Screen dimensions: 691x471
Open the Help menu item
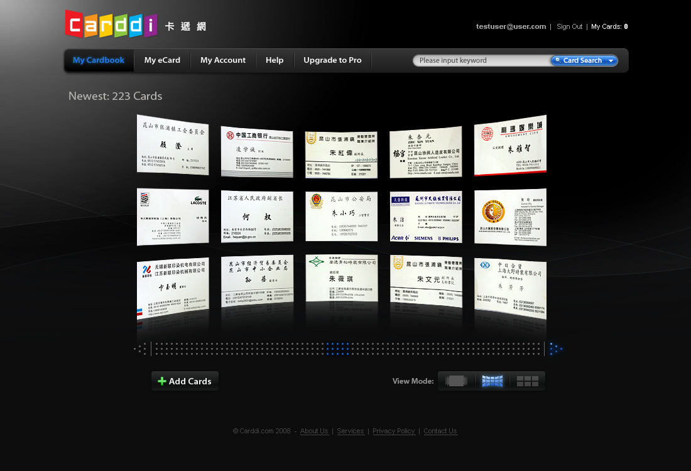[x=275, y=60]
